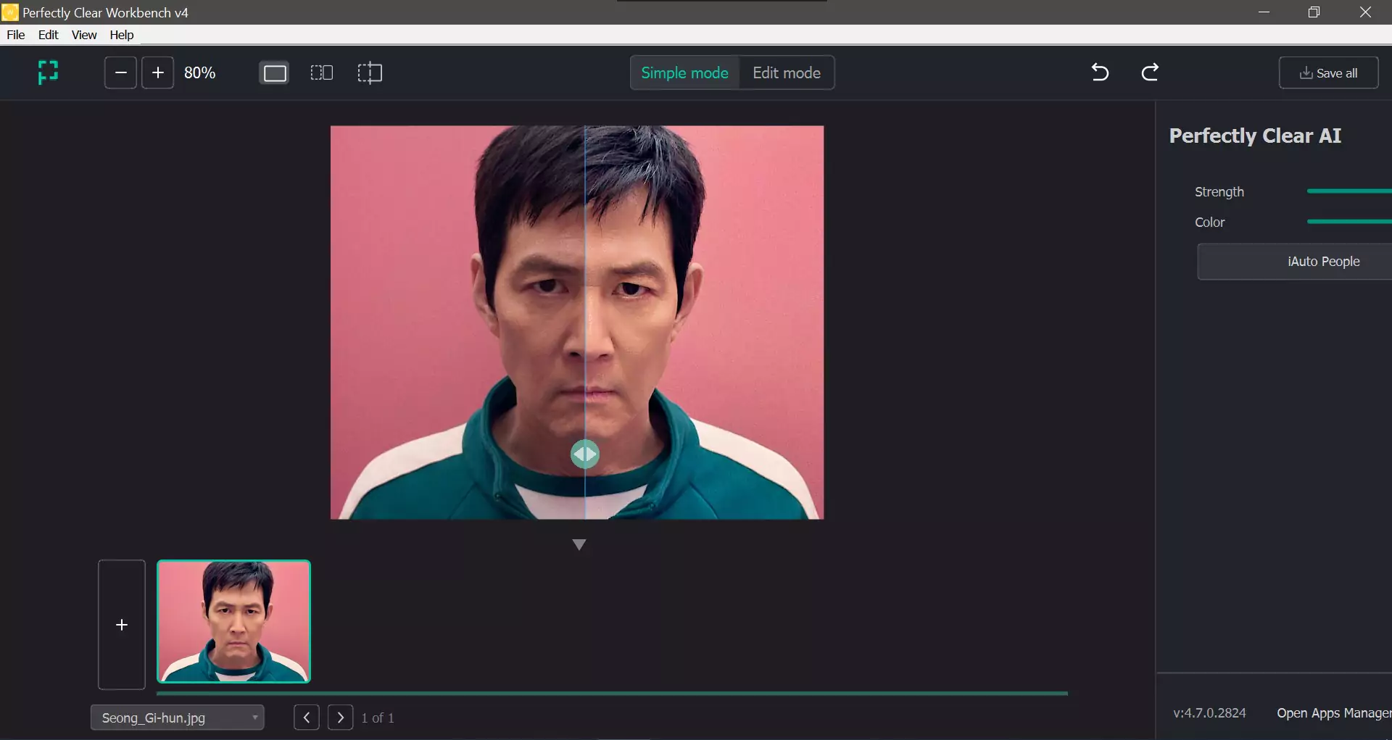Open the View menu
This screenshot has width=1392, height=740.
84,35
